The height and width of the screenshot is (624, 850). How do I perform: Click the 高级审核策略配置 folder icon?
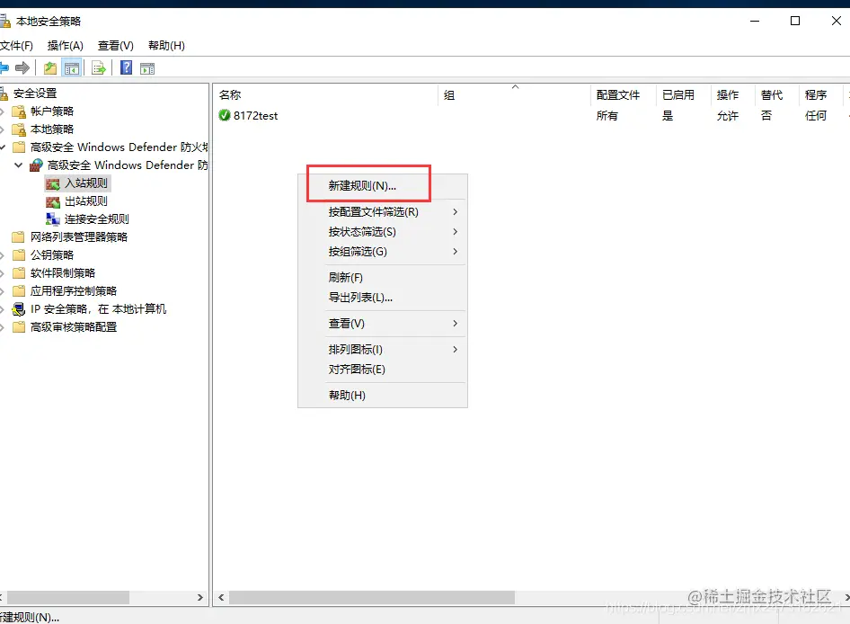click(19, 327)
